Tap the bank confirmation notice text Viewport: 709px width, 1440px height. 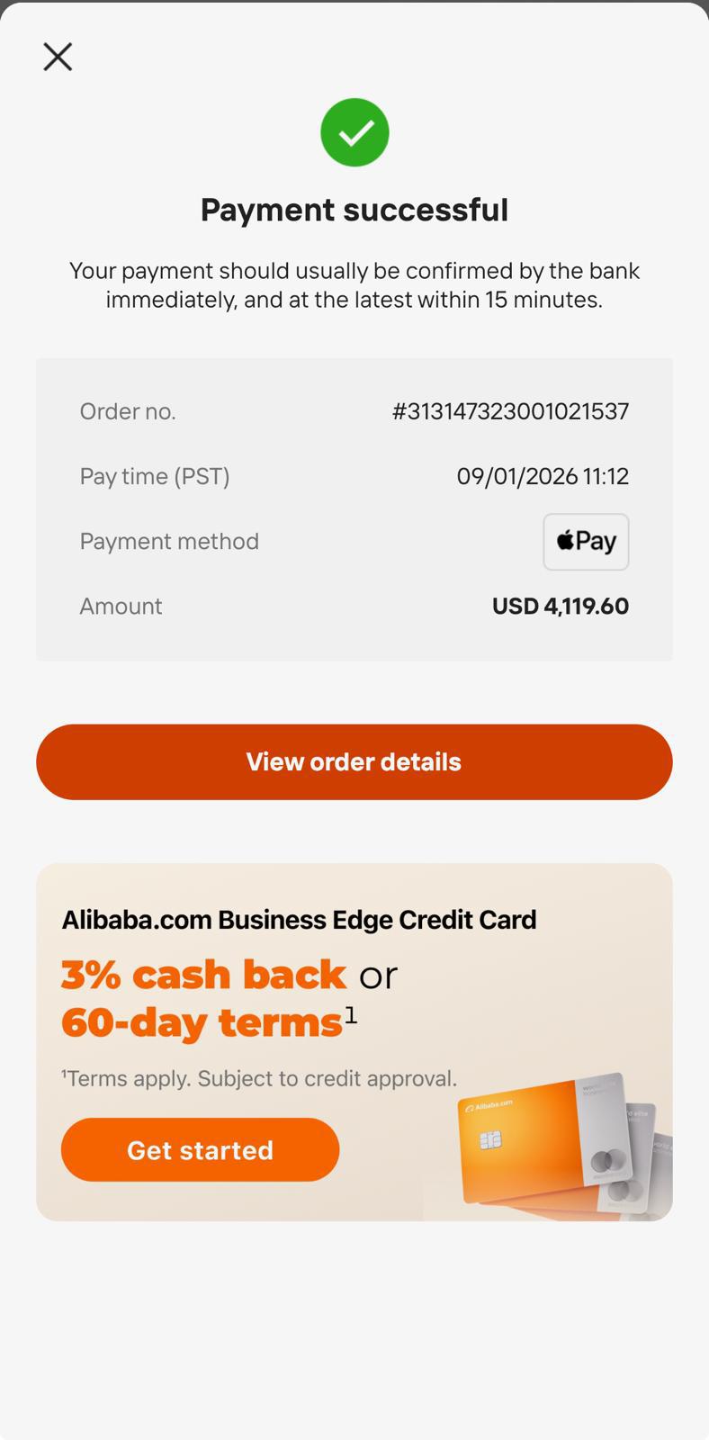(x=354, y=285)
